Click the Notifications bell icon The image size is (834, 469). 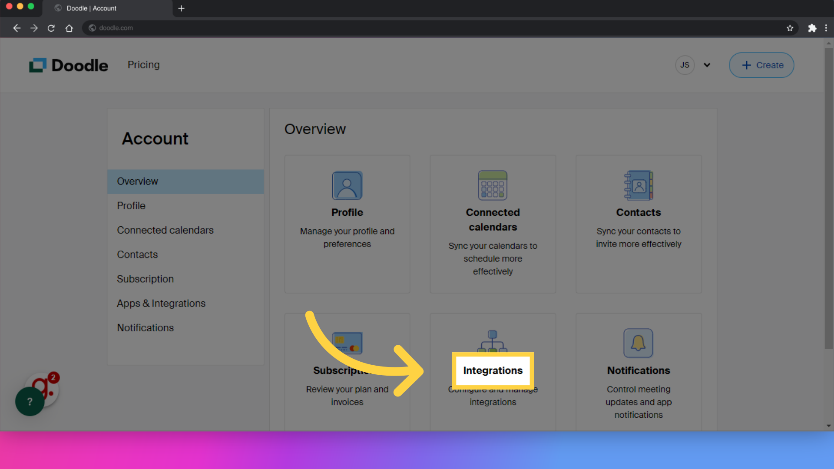click(x=638, y=343)
